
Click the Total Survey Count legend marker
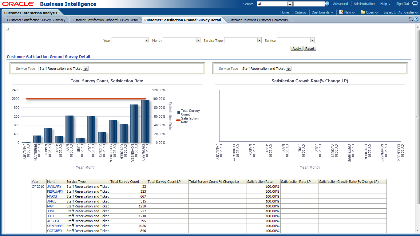coord(178,112)
